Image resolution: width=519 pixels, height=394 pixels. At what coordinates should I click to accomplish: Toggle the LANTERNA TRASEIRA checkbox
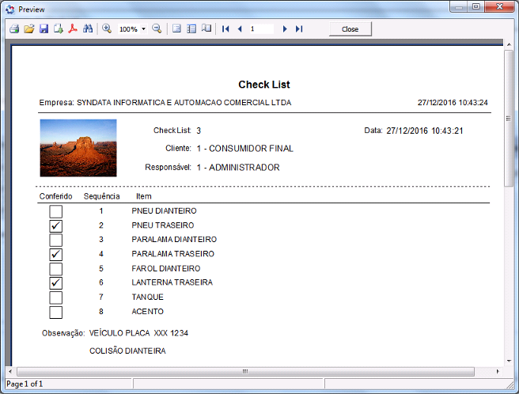pyautogui.click(x=55, y=282)
